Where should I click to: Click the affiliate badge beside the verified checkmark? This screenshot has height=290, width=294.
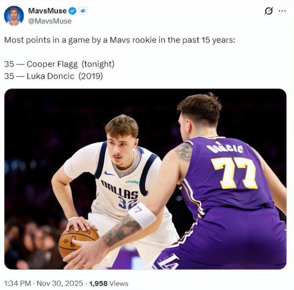click(x=83, y=11)
